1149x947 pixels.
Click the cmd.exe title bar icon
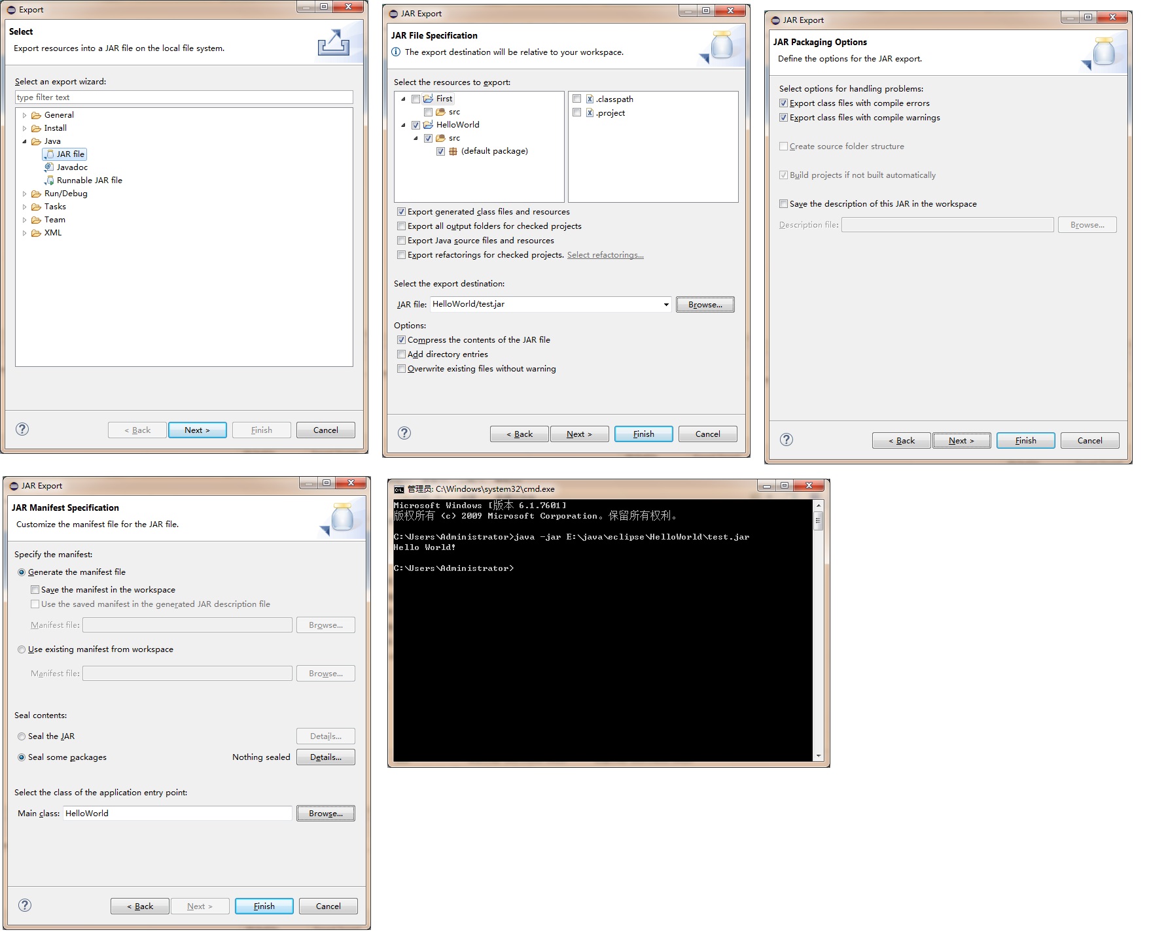point(399,489)
